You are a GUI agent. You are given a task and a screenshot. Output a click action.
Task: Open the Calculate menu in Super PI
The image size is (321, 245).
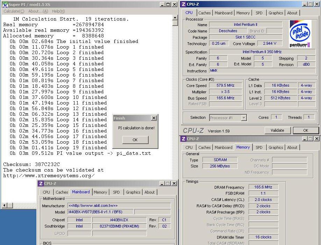pyautogui.click(x=14, y=11)
